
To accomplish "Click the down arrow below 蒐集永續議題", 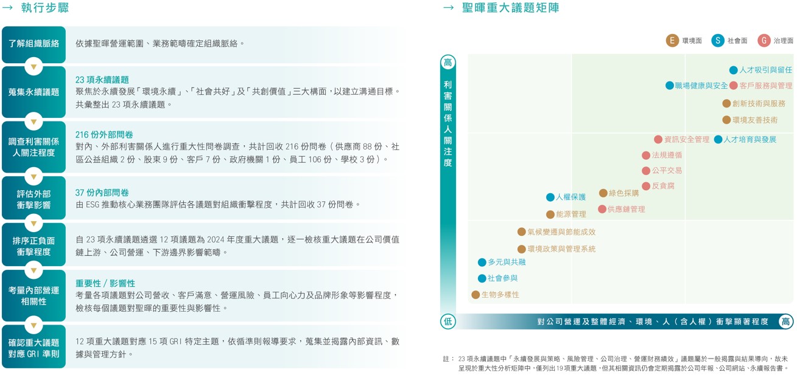I will 33,121.
